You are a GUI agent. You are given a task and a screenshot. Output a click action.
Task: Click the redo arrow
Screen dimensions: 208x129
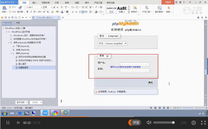click(x=26, y=18)
